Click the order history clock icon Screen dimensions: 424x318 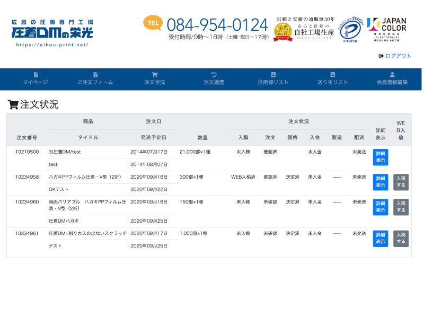214,75
